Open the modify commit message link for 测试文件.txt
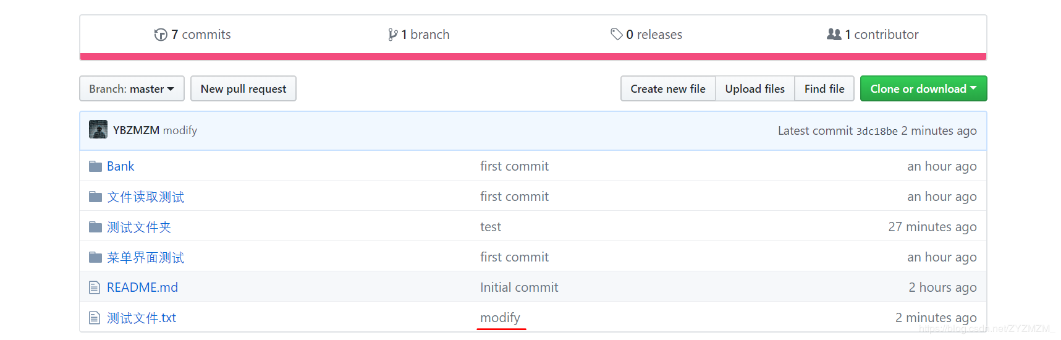 pyautogui.click(x=501, y=318)
